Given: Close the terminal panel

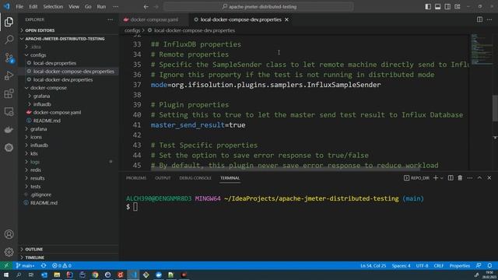Looking at the screenshot, I should pyautogui.click(x=489, y=178).
